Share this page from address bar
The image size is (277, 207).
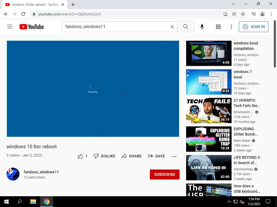click(x=234, y=14)
